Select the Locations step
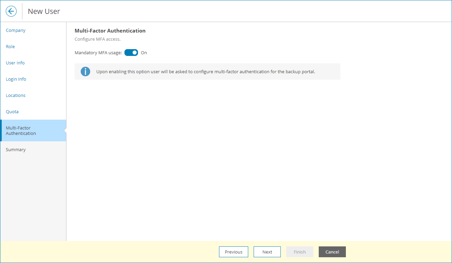The height and width of the screenshot is (263, 452). (16, 95)
